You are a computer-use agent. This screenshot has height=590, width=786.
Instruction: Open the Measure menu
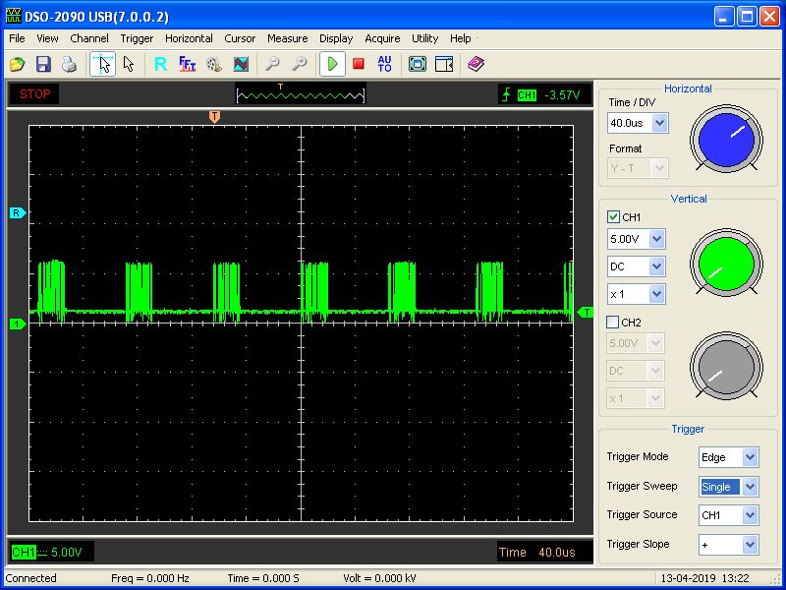(x=287, y=38)
